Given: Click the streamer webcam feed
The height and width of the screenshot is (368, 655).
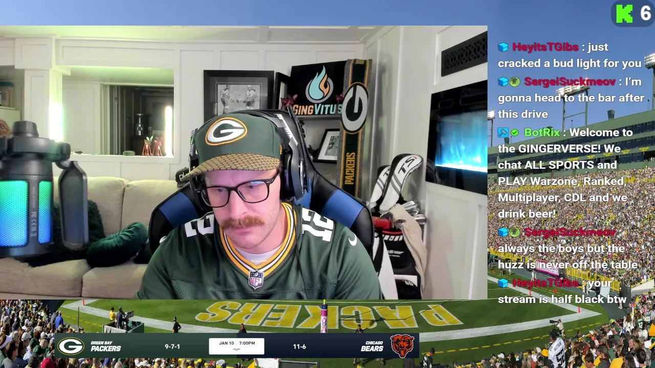Looking at the screenshot, I should pyautogui.click(x=244, y=163).
